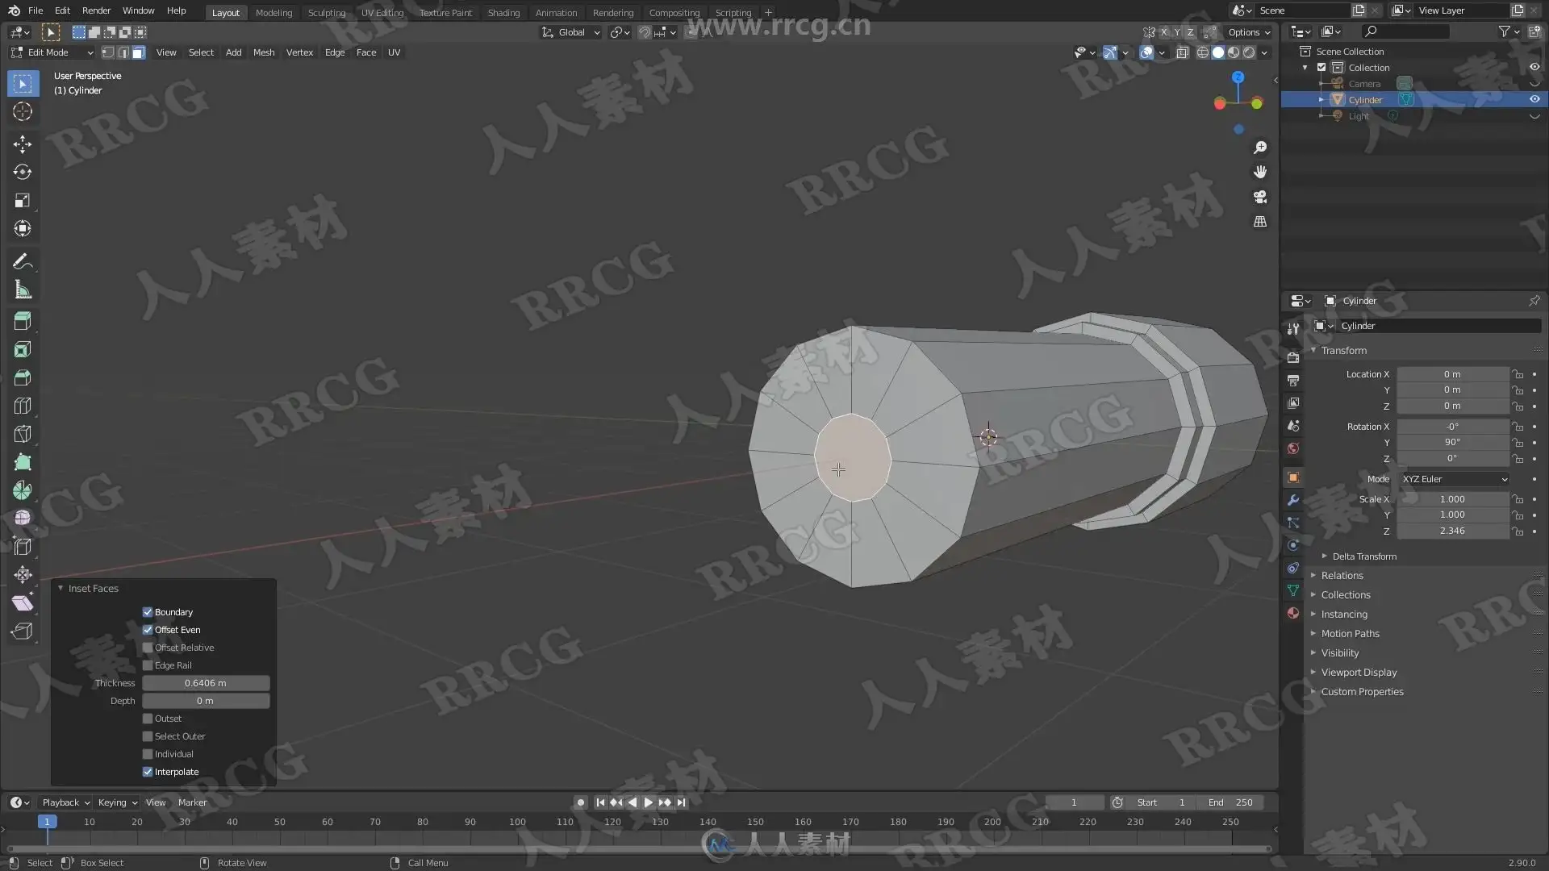This screenshot has height=871, width=1549.
Task: Select the Rotate tool
Action: 23,173
